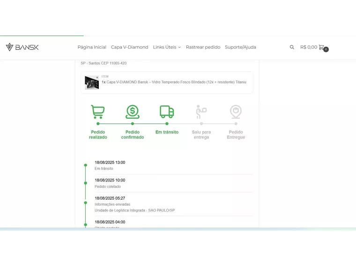This screenshot has height=266, width=356.
Task: Expand the Links Úteis dropdown menu
Action: click(167, 47)
